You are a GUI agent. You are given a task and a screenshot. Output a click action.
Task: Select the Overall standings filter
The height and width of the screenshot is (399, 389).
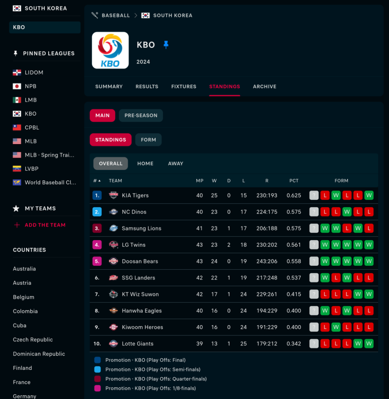click(x=111, y=163)
